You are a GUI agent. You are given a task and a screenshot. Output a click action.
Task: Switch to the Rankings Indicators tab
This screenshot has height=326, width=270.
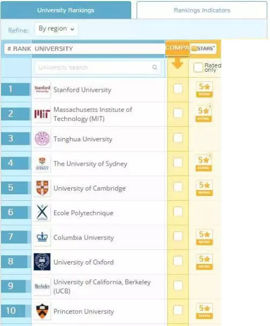click(x=202, y=10)
